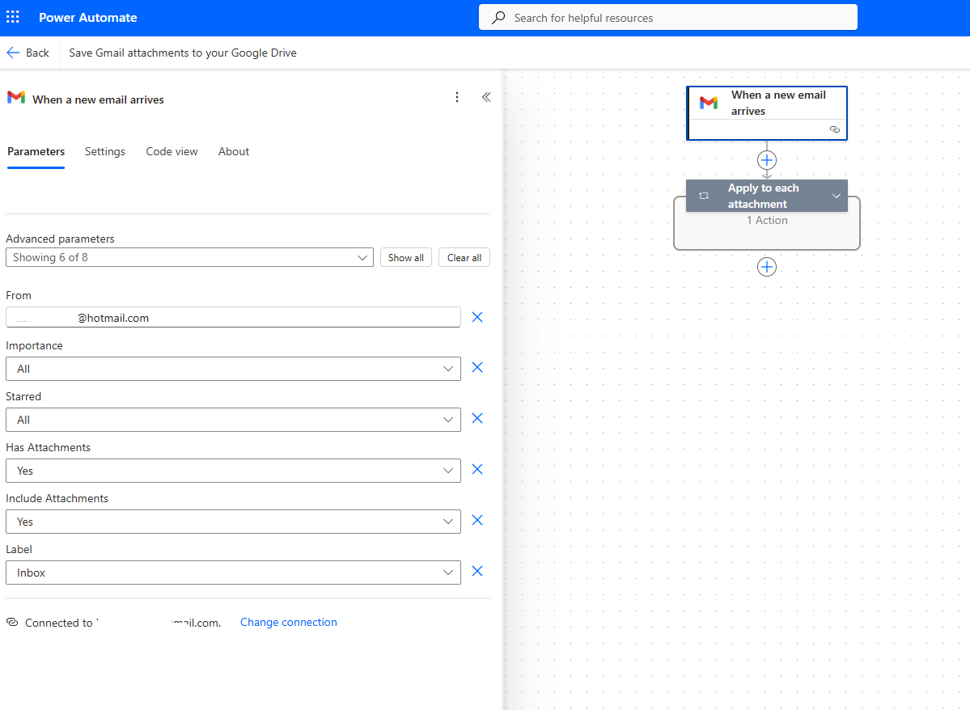Click the three-dot menu for trigger options
This screenshot has height=710, width=970.
457,97
